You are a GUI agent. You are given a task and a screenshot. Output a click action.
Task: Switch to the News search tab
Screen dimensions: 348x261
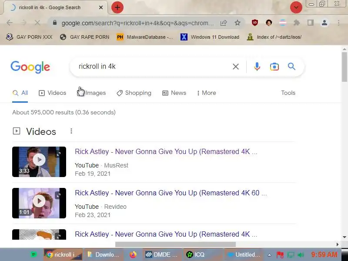[174, 93]
